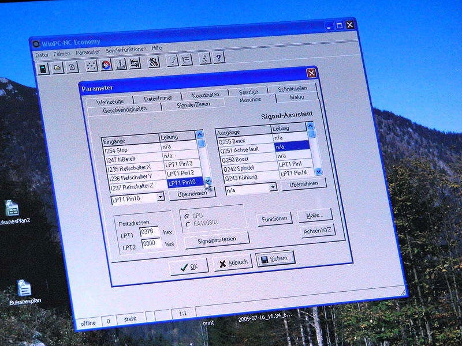Click the info 'i' toolbar icon
Image resolution: width=462 pixels, height=346 pixels.
[x=205, y=59]
